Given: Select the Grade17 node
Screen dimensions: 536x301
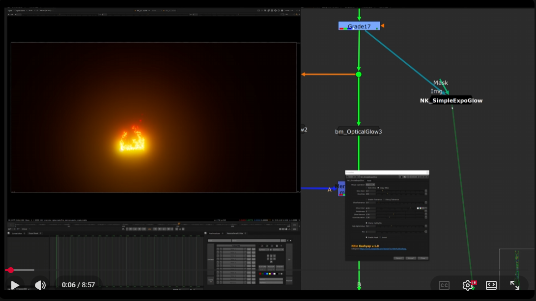Looking at the screenshot, I should click(359, 26).
